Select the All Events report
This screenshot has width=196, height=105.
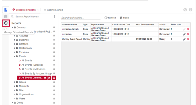point(27,60)
